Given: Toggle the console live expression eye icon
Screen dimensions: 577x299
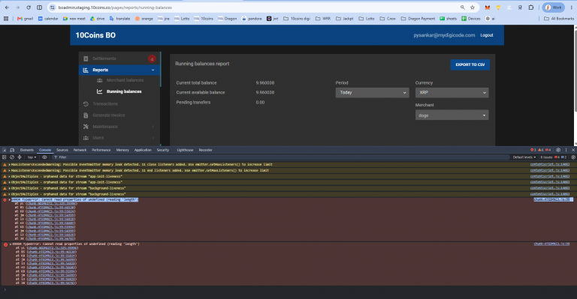Looking at the screenshot, I should 44,157.
